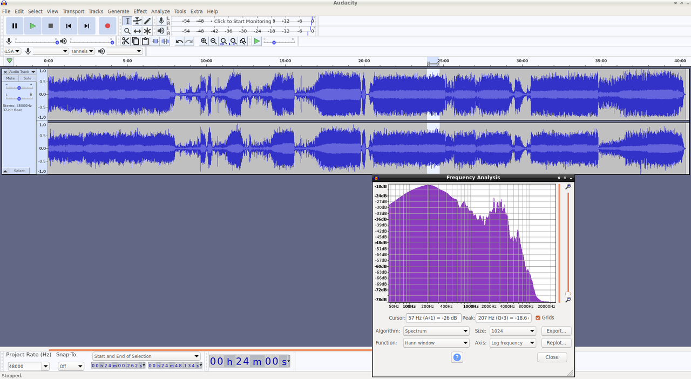Open the Analyze menu

160,11
